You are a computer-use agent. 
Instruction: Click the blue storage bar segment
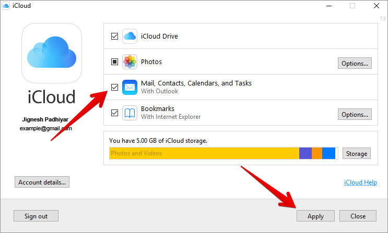328,153
